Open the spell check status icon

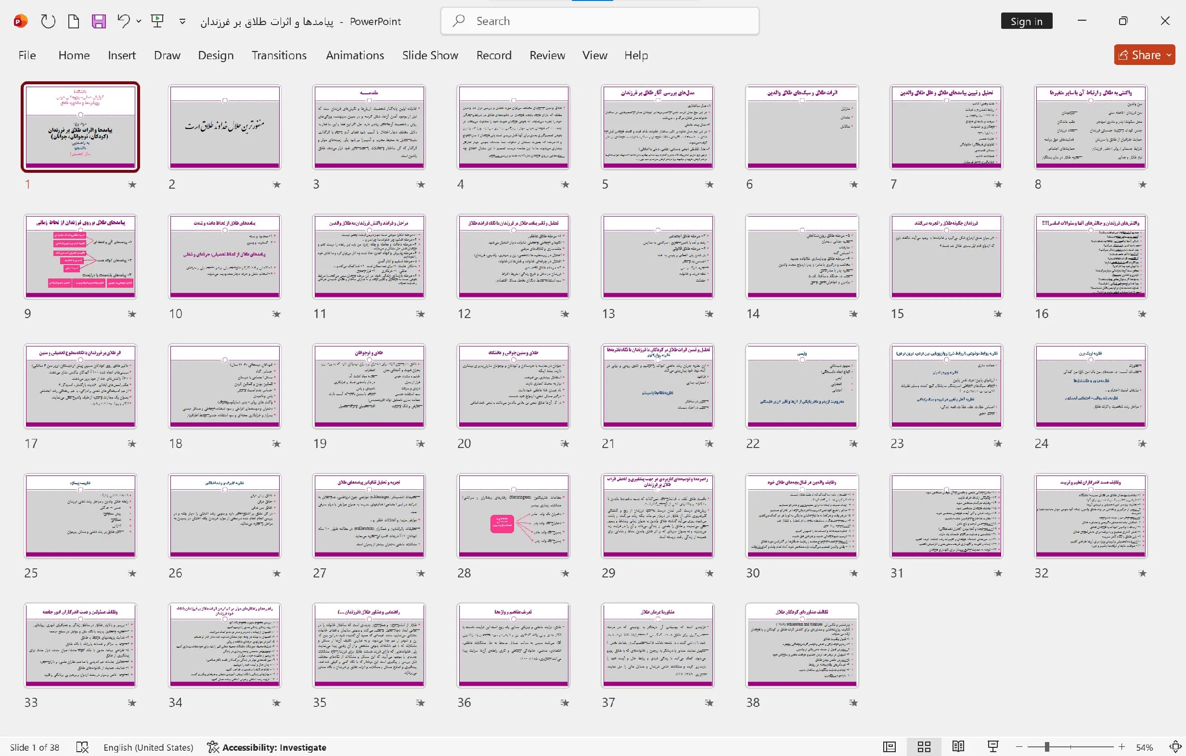(x=82, y=747)
